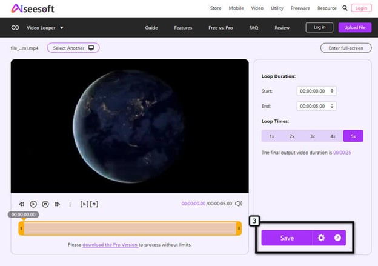Screen dimensions: 378x266
Task: Click the file_...m).mp4 file name
Action: [24, 48]
